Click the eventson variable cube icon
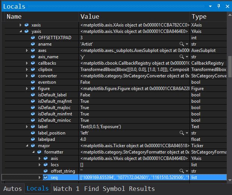This screenshot has width=232, height=195. [x=33, y=82]
